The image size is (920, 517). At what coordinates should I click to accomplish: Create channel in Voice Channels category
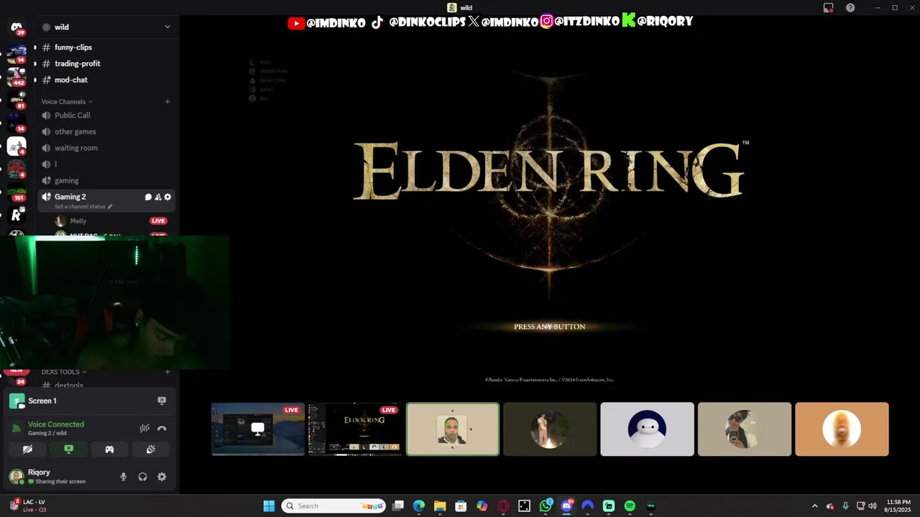[167, 101]
